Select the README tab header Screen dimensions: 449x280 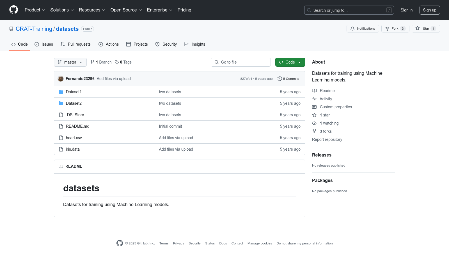(70, 166)
